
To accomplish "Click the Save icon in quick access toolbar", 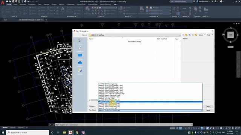I will pos(13,1).
